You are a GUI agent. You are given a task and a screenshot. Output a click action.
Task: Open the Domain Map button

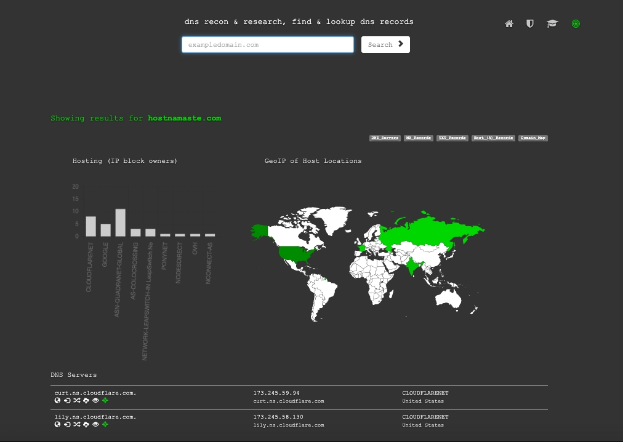(533, 138)
